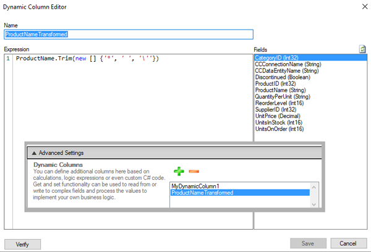Select ProductName (String) field
The image size is (371, 252).
[x=276, y=90]
